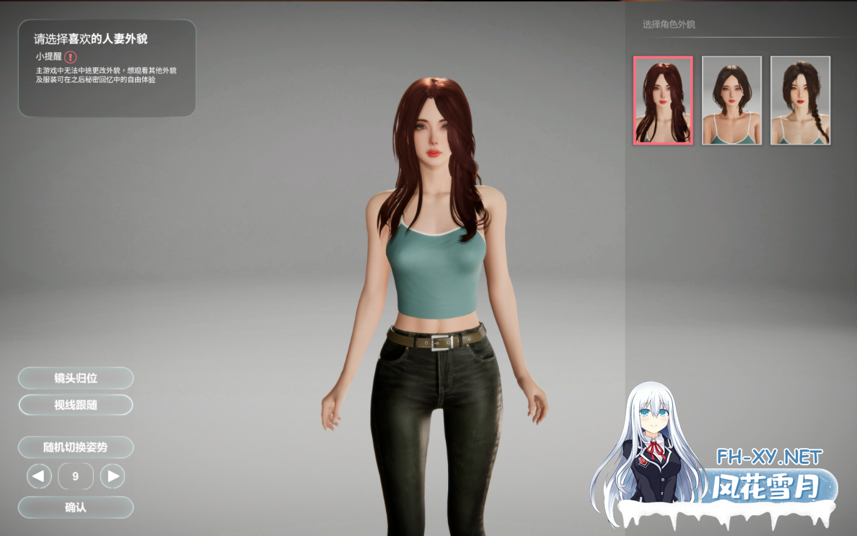Confirm the selection with 确认 button
This screenshot has width=857, height=536.
[x=76, y=507]
